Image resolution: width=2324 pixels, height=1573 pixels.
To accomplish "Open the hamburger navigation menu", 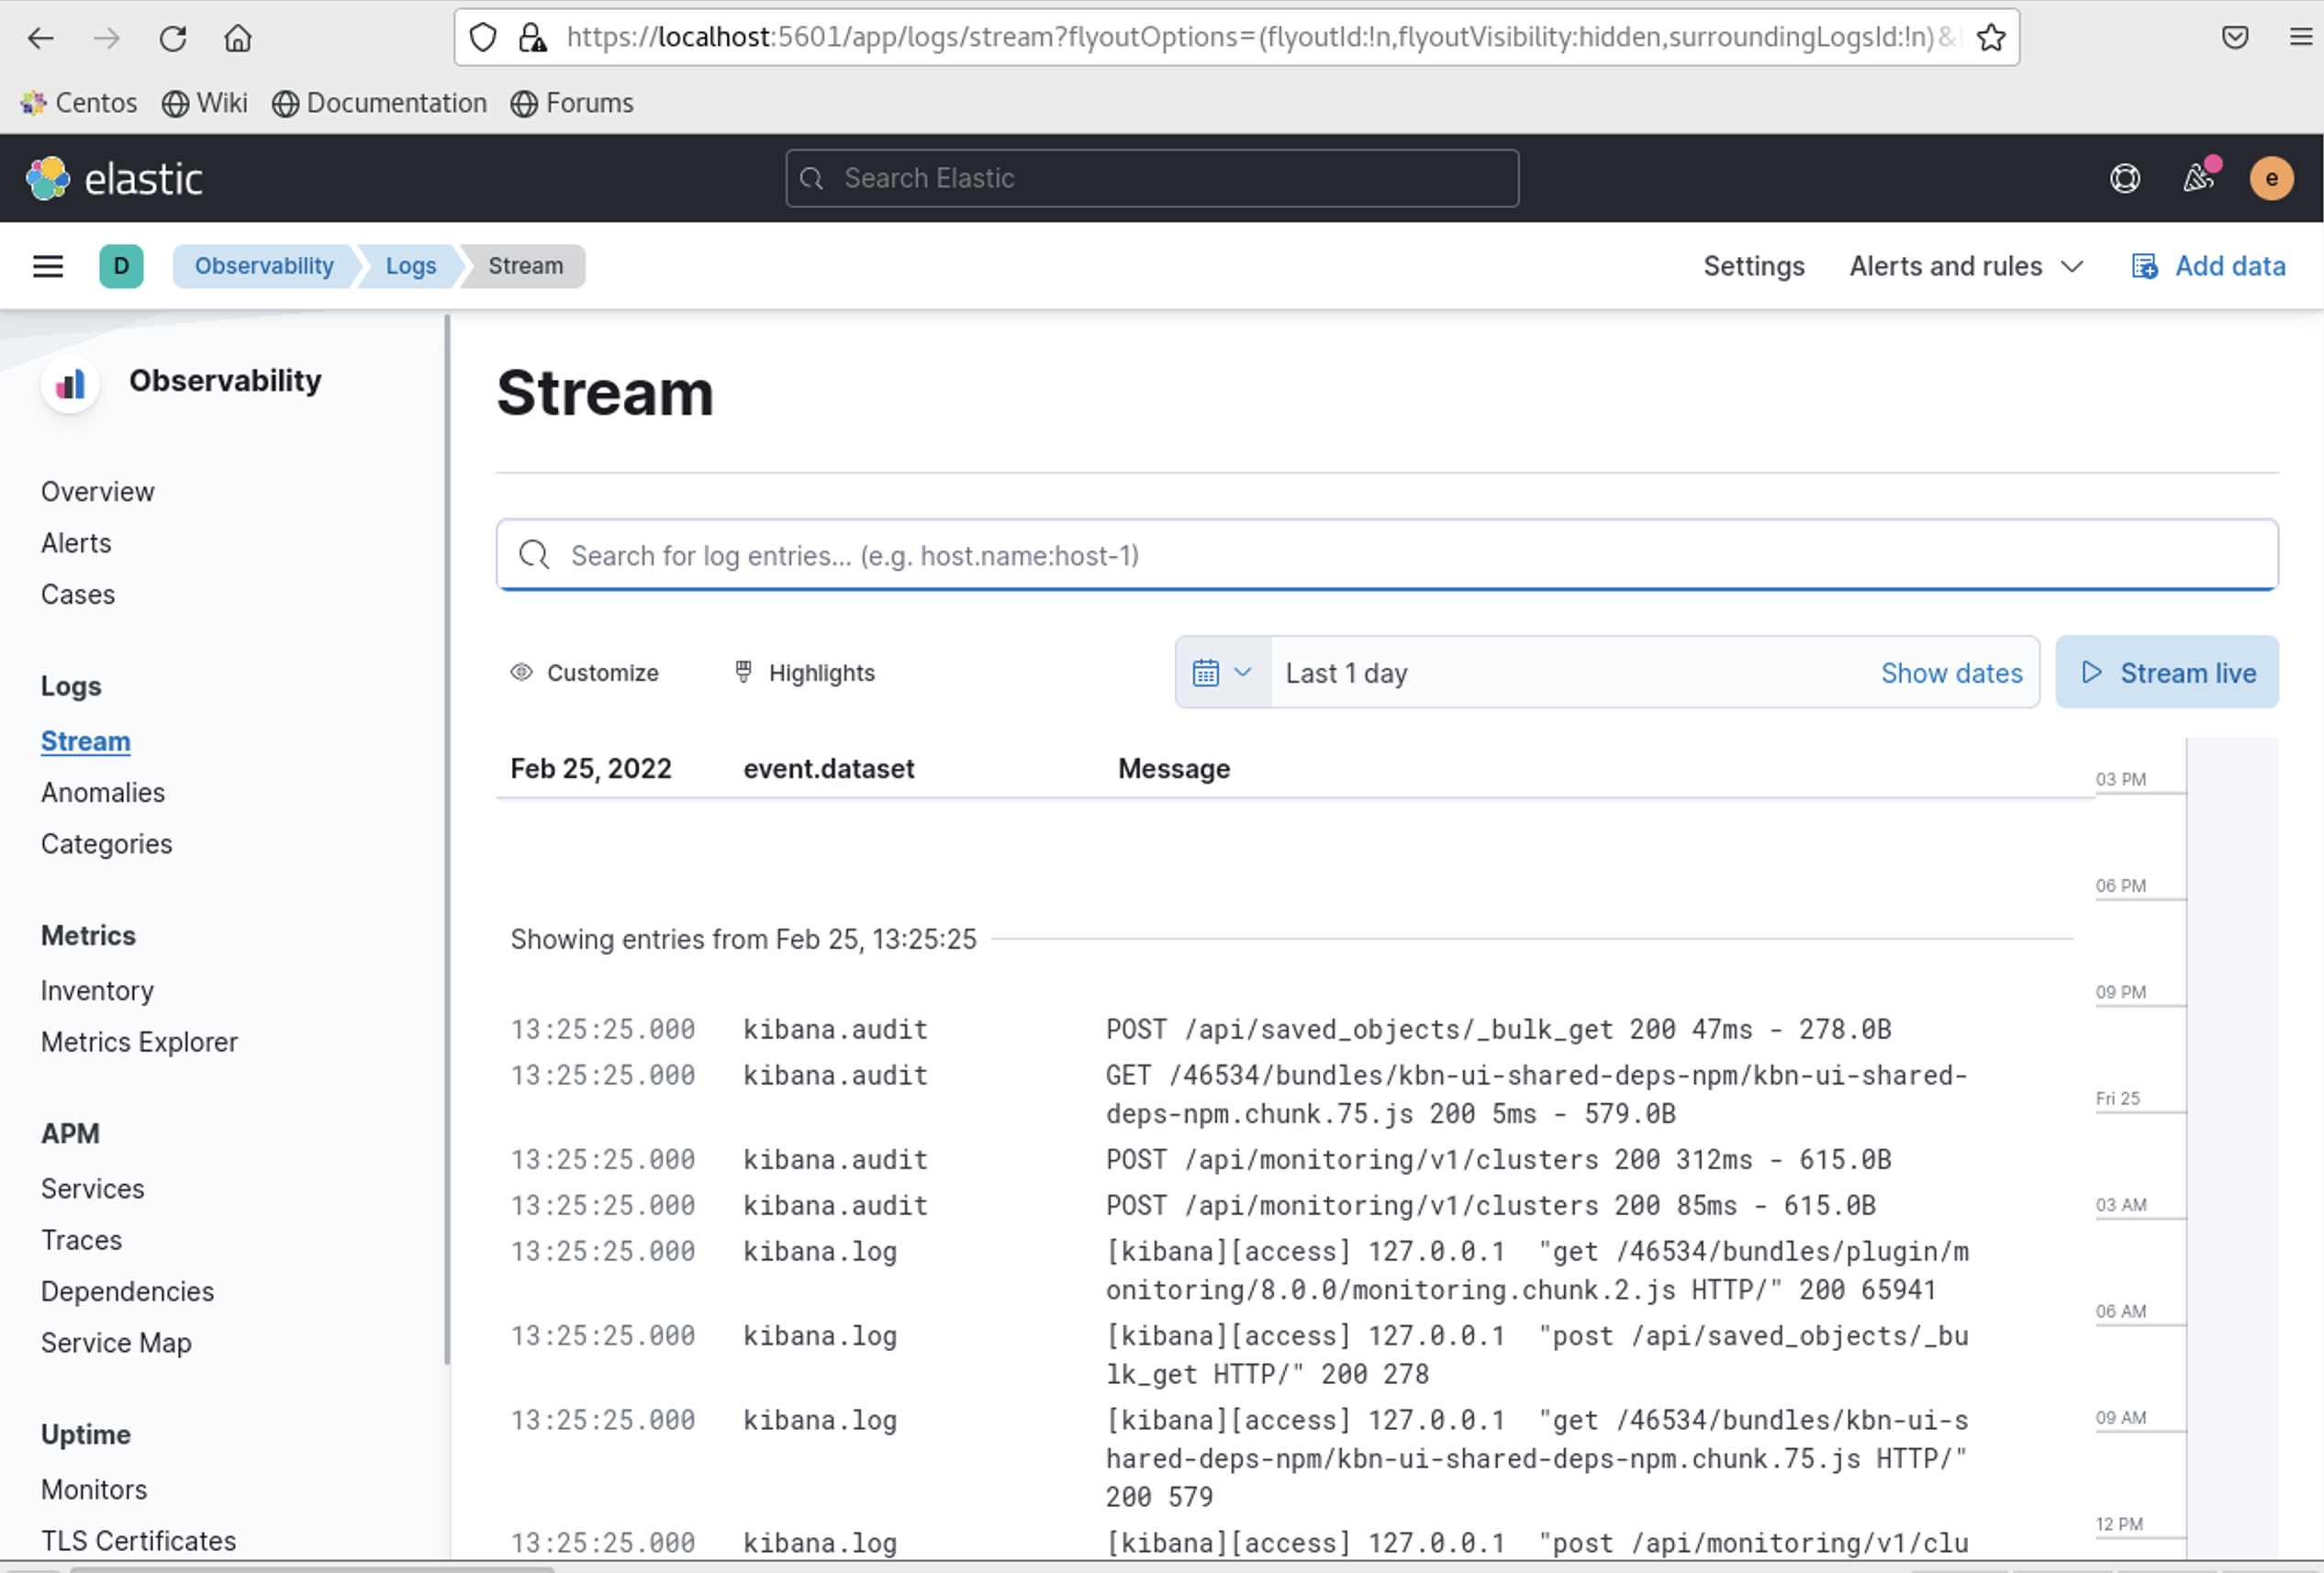I will coord(48,266).
